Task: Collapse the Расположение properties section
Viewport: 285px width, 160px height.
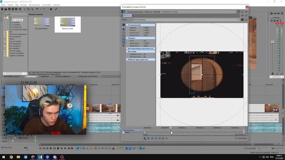Action: coord(141,25)
